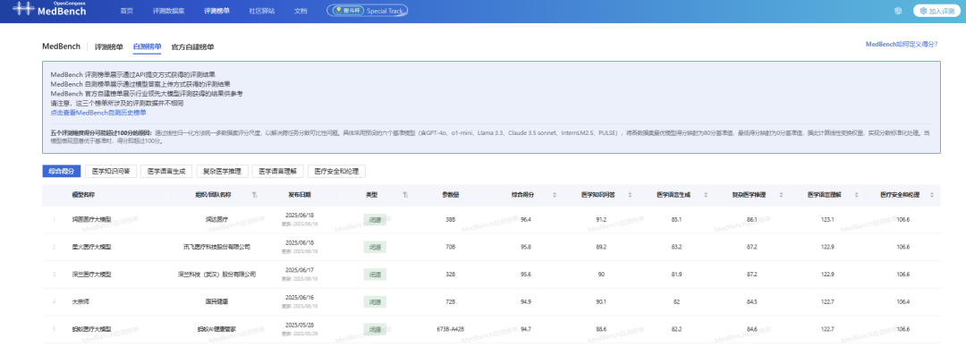Click organization 深兰科技（武汉）股份有限公司

tap(216, 275)
